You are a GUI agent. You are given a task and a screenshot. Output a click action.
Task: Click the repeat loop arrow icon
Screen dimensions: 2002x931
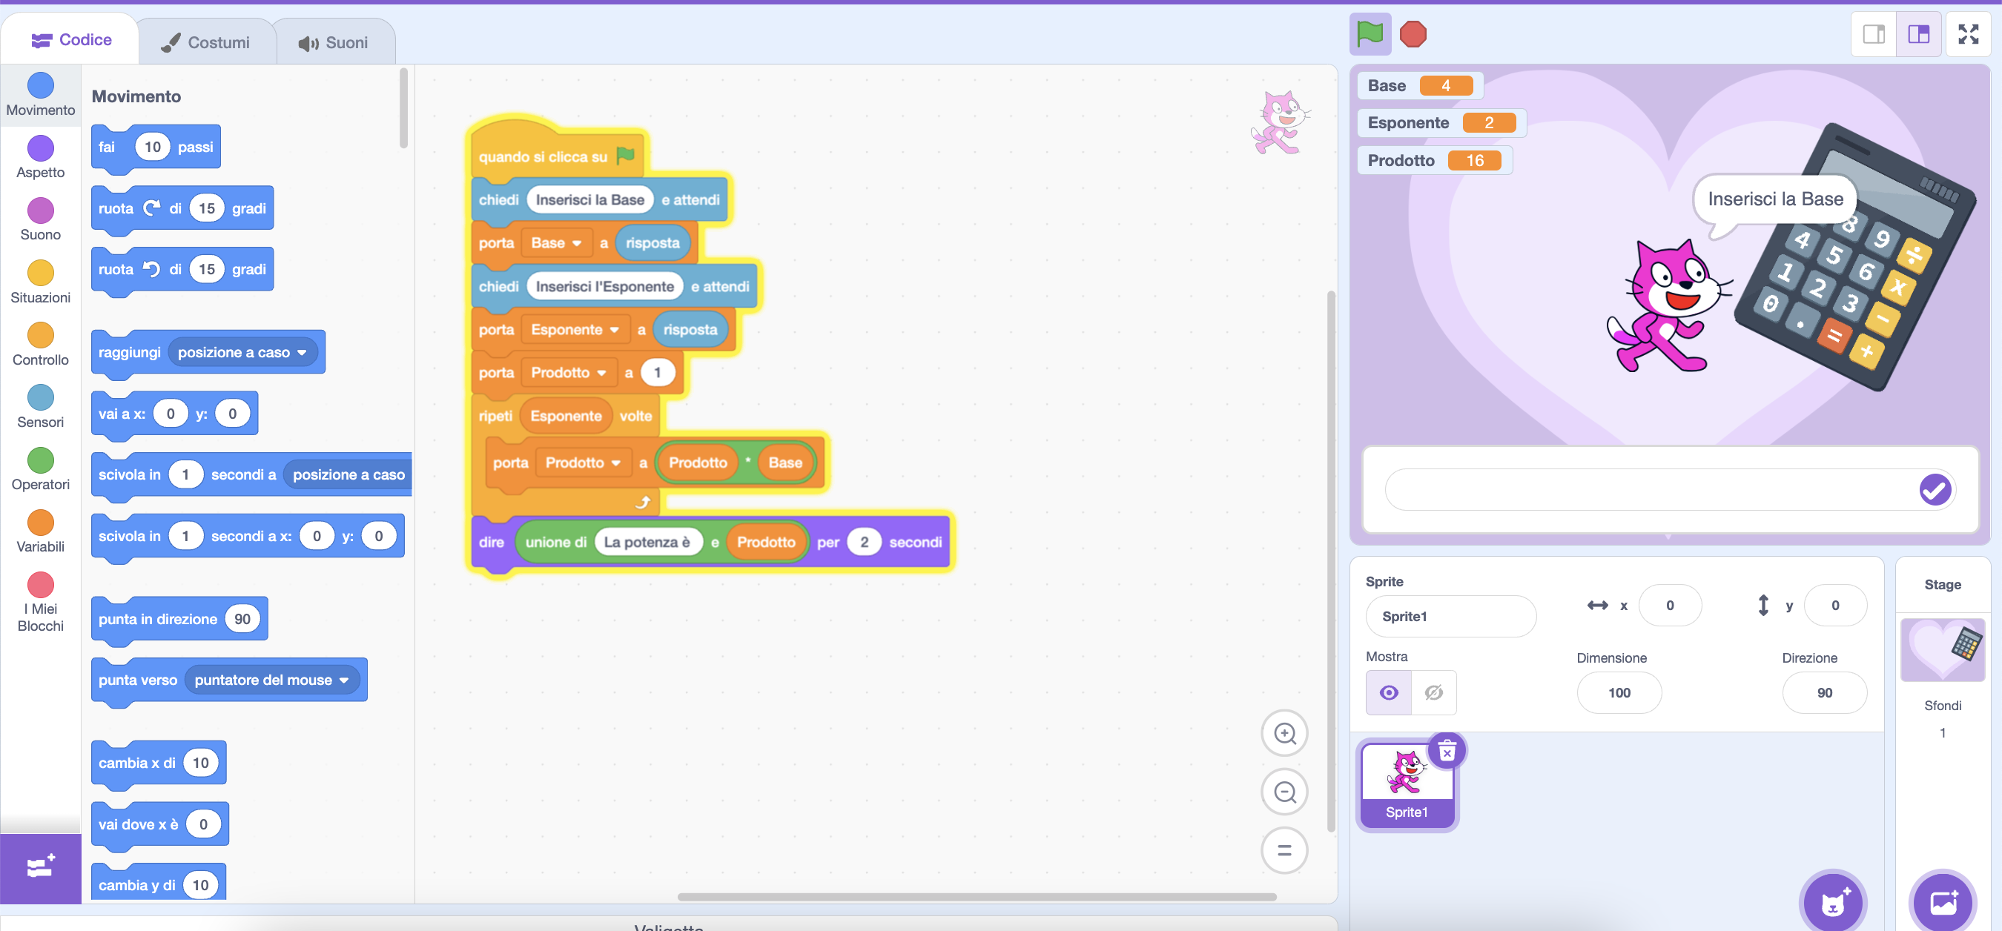[x=643, y=503]
